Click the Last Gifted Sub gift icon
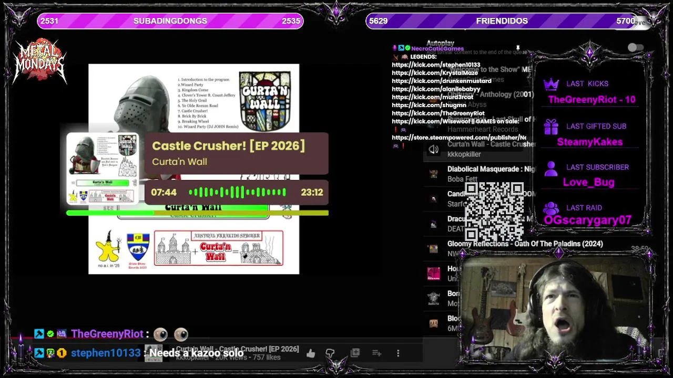This screenshot has width=673, height=378. point(550,127)
